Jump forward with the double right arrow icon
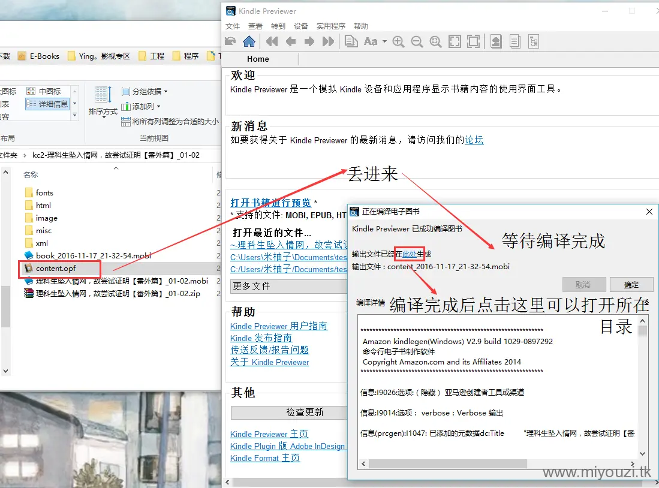 coord(328,41)
